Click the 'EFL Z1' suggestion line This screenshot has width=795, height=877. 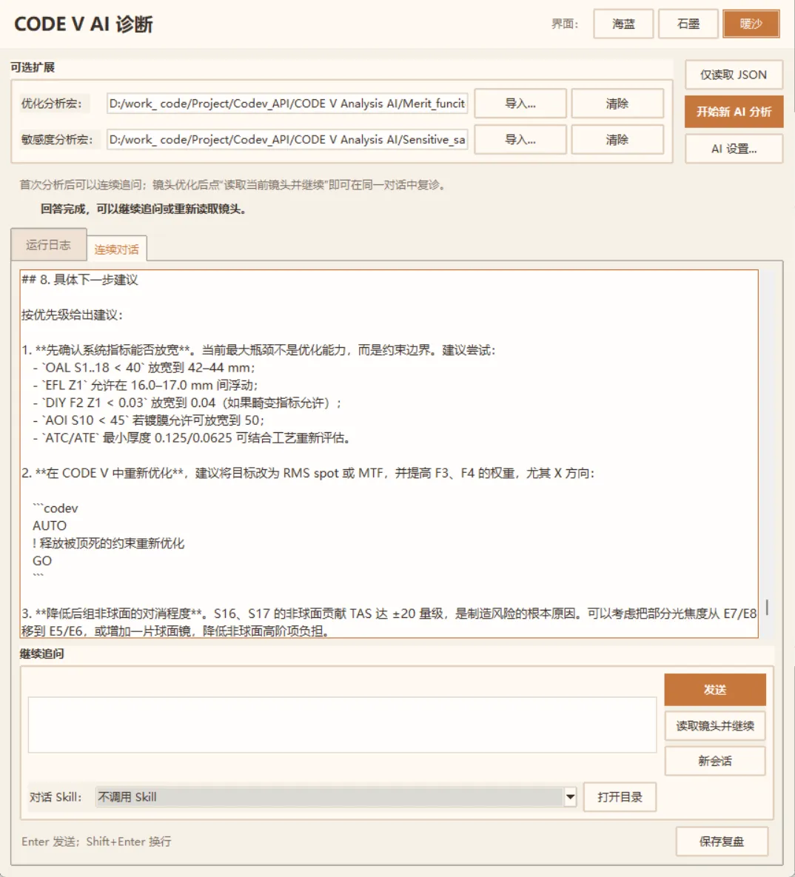pyautogui.click(x=145, y=386)
